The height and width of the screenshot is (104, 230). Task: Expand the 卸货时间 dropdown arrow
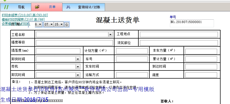(x=78, y=59)
